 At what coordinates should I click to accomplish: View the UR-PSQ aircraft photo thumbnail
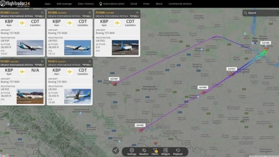(125, 47)
